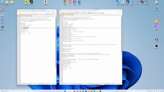Open Edit menu in right Notepad++ window
164x92 pixels.
coord(63,12)
